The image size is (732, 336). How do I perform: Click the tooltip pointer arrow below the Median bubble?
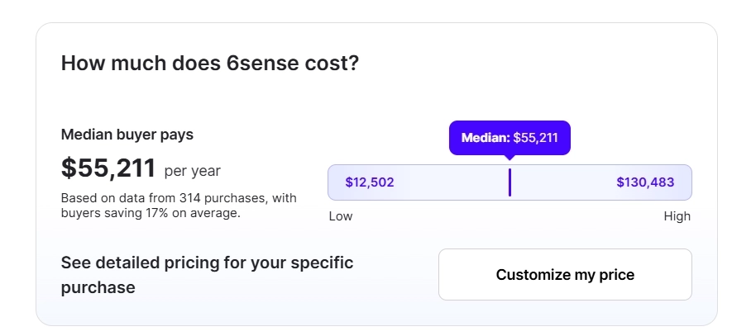click(510, 156)
